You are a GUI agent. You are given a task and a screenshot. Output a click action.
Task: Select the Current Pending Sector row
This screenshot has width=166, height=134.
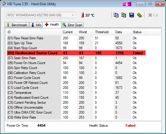pos(76,103)
